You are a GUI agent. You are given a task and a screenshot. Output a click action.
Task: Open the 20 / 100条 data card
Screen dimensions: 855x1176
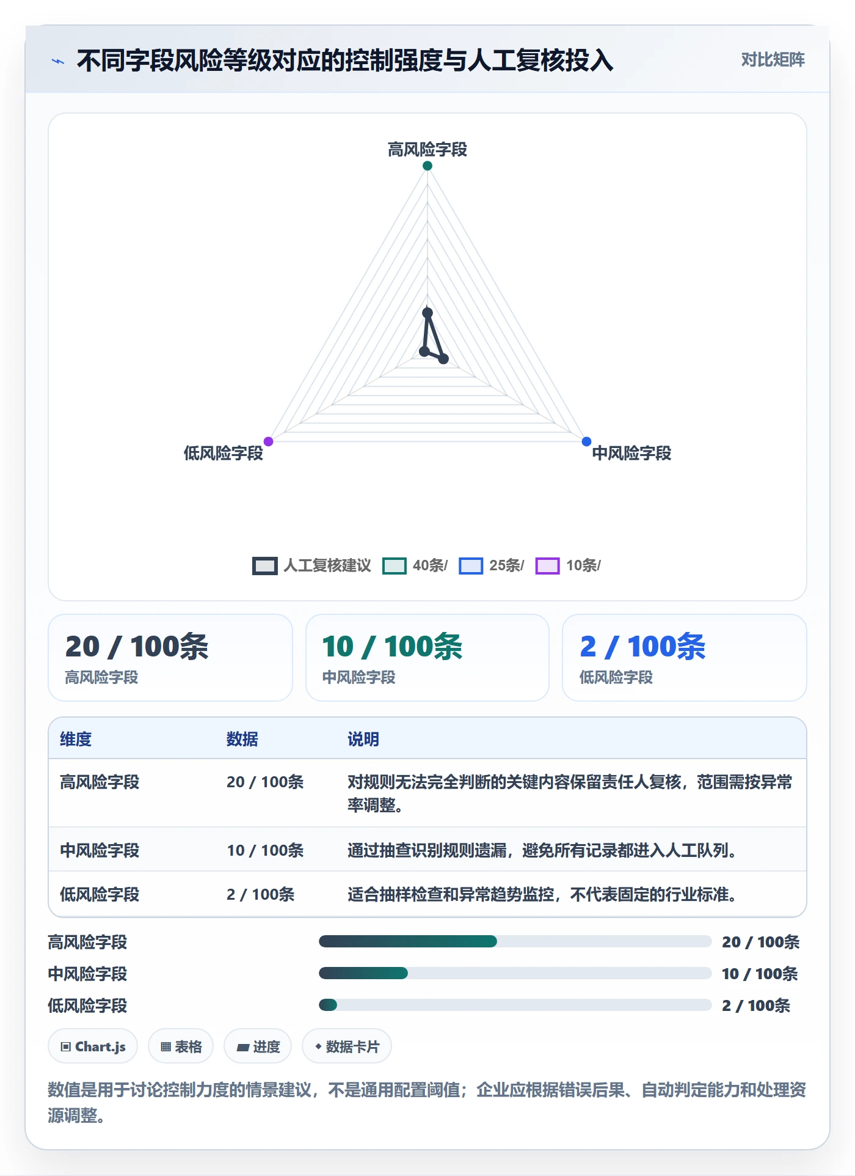click(x=170, y=658)
